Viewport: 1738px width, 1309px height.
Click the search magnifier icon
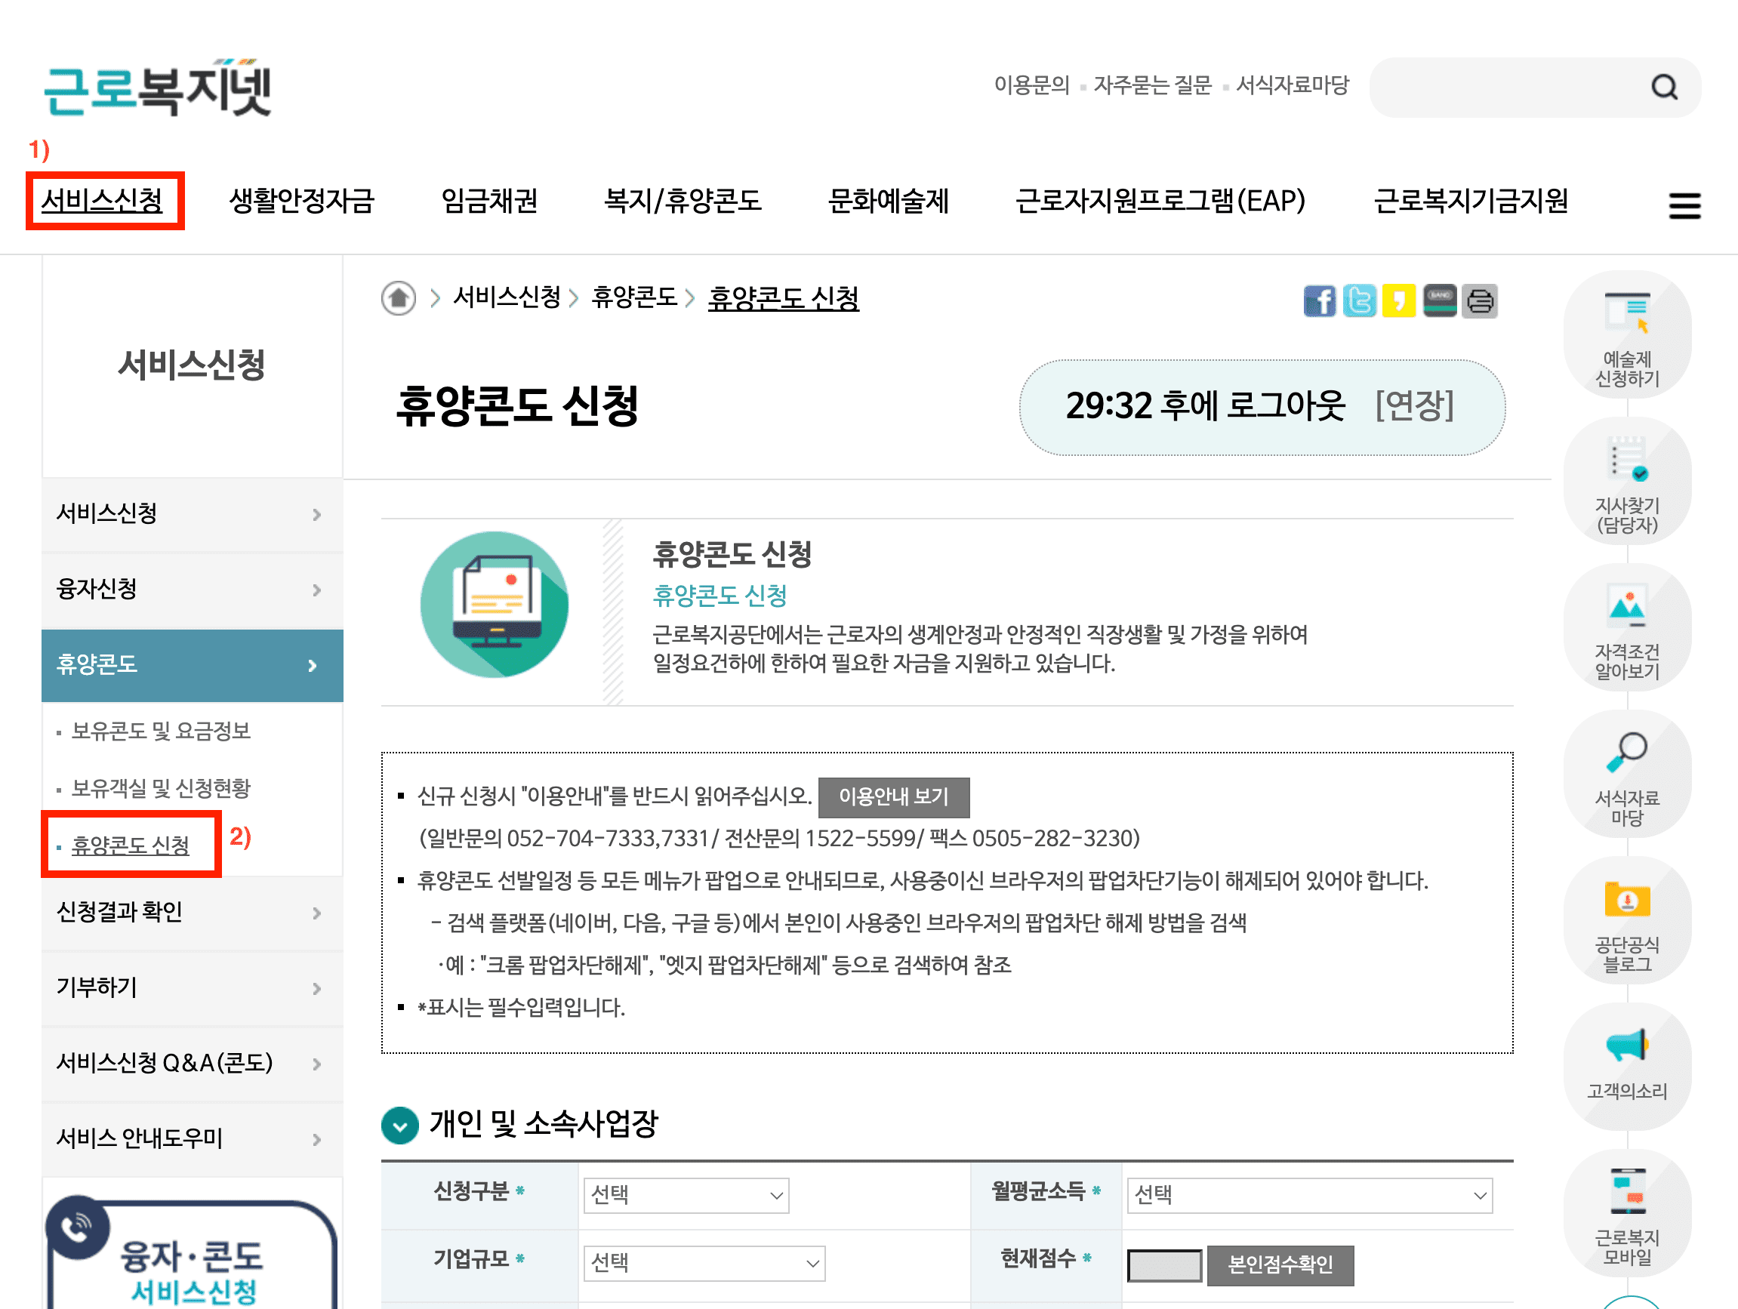click(1663, 88)
